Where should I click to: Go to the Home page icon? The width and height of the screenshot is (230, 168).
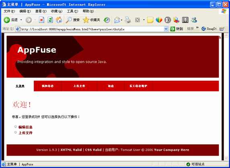(59, 20)
